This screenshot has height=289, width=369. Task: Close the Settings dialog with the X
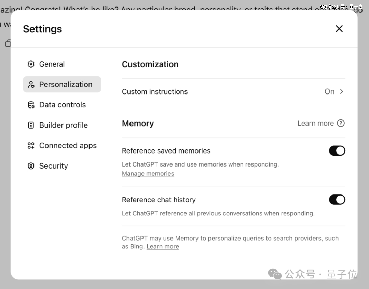[339, 29]
